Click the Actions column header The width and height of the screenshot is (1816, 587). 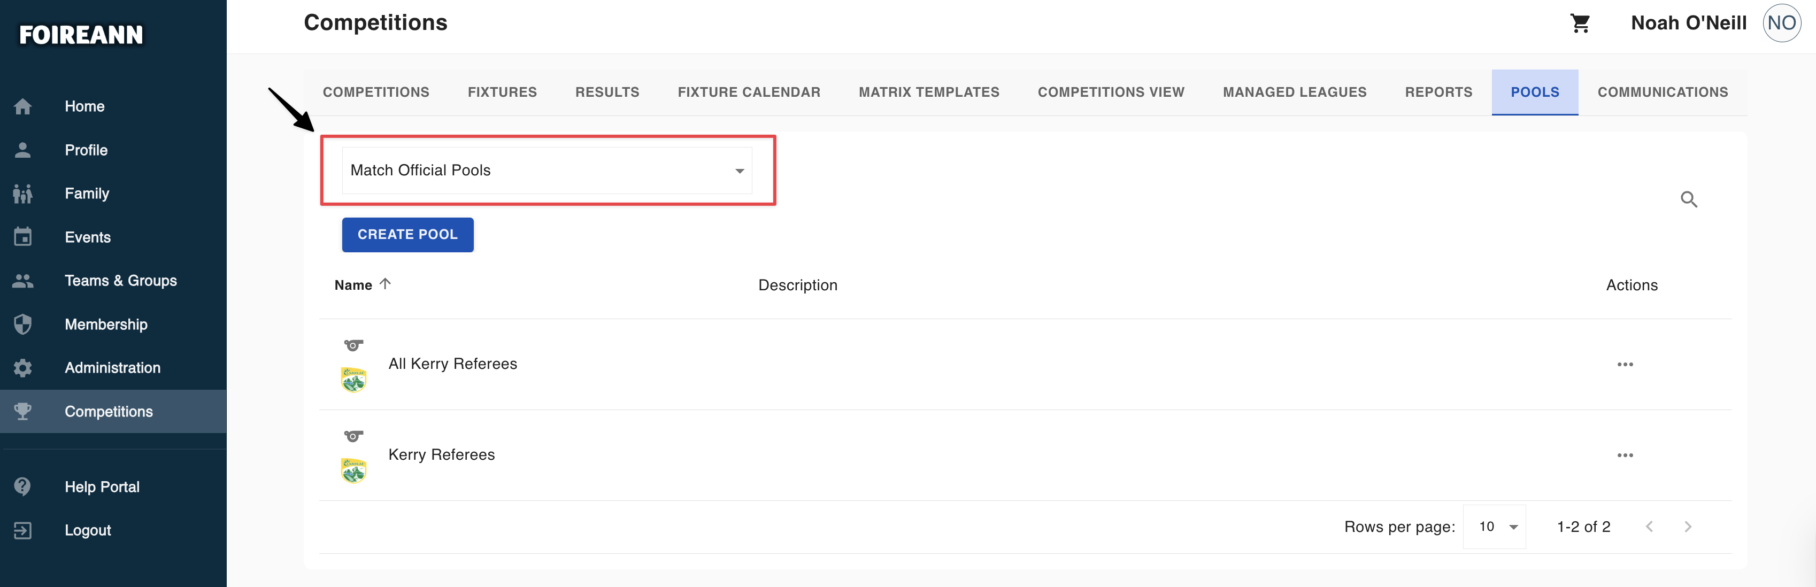(x=1632, y=285)
